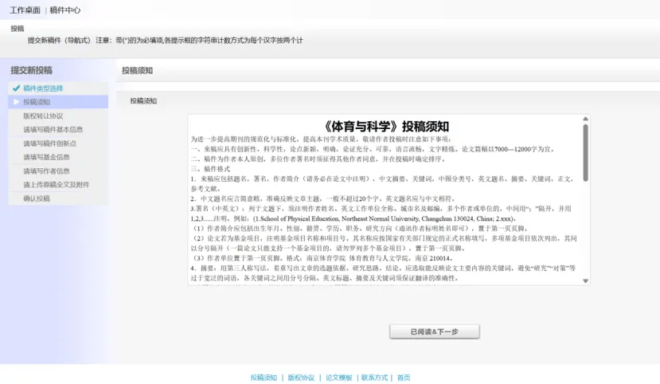Open the 联系方式 footer link
The width and height of the screenshot is (660, 384).
click(375, 378)
